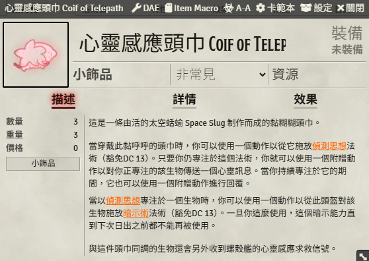The width and height of the screenshot is (369, 261).
Task: Open the DAE wrench icon
Action: (136, 8)
